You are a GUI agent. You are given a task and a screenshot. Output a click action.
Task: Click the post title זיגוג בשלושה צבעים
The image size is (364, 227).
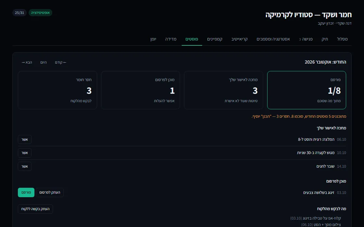click(319, 193)
